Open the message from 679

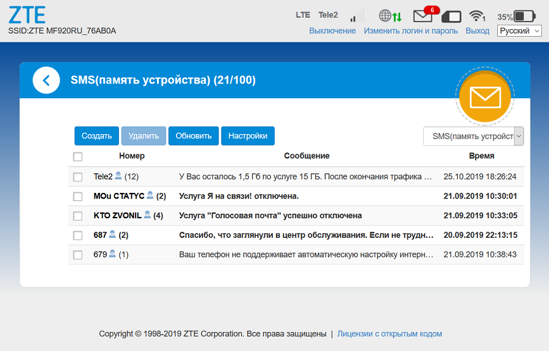pyautogui.click(x=306, y=255)
